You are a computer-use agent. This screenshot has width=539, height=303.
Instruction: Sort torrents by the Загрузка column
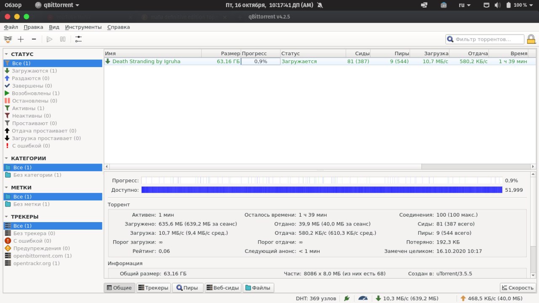(430, 54)
